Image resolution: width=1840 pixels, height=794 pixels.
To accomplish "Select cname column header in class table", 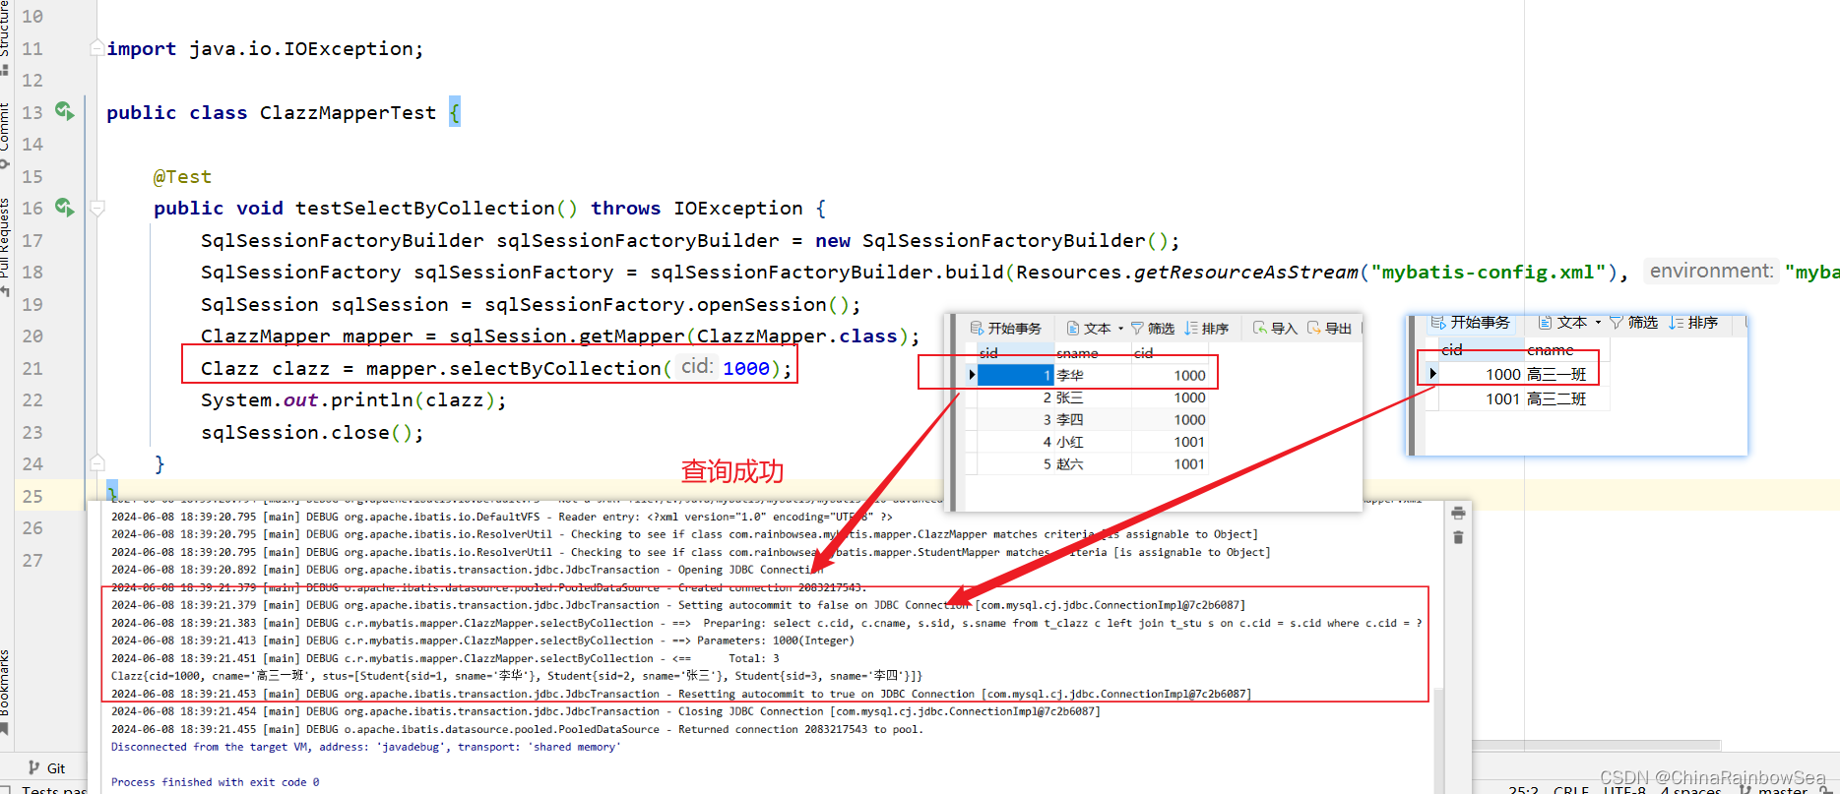I will [x=1565, y=349].
